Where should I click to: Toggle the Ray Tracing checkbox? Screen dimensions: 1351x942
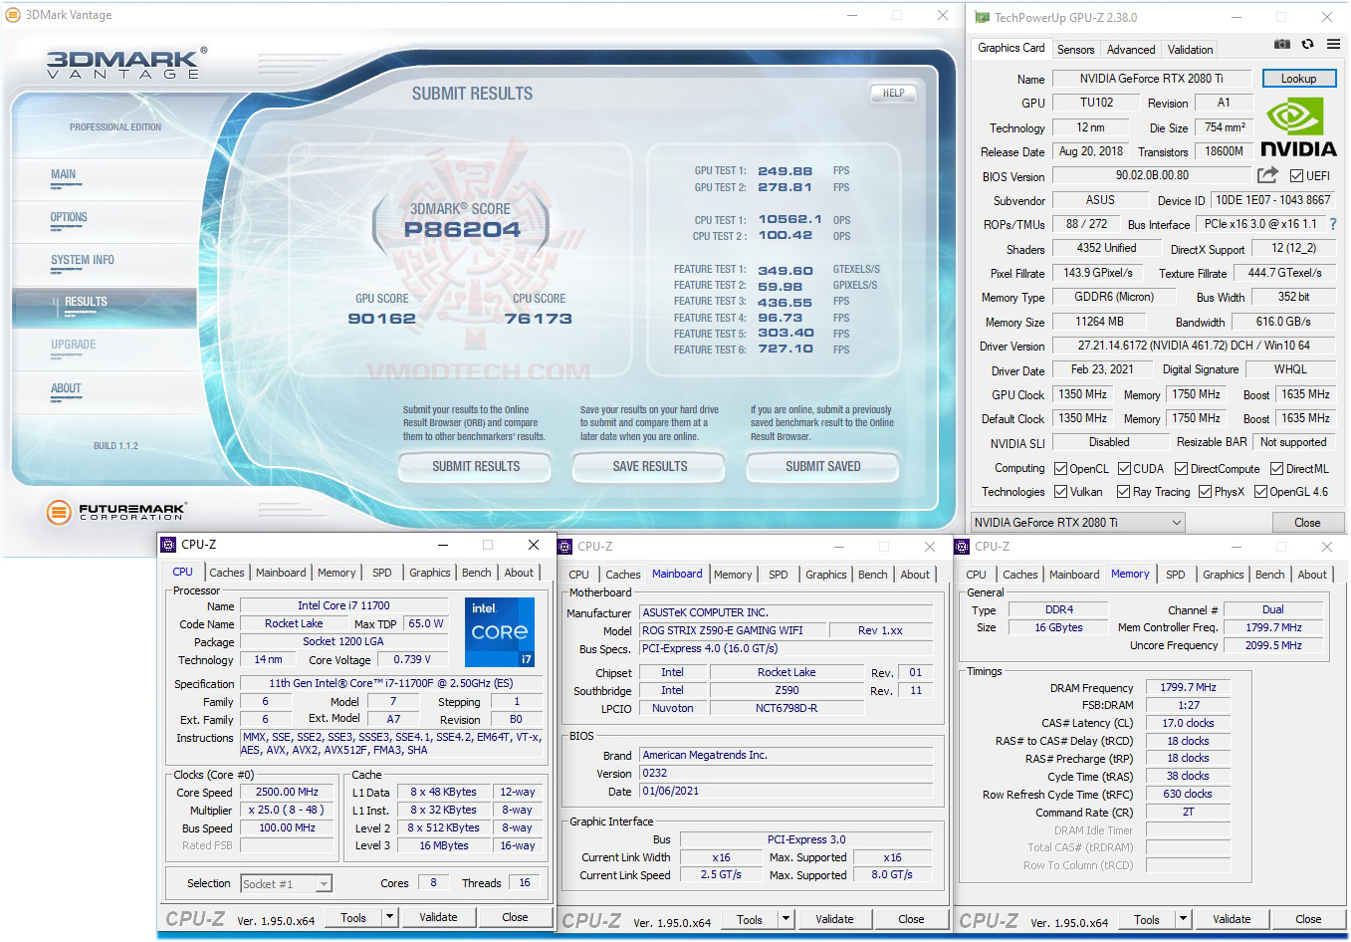tap(1123, 492)
